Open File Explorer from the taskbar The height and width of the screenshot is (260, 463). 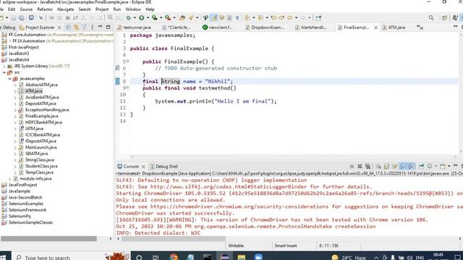tap(241, 257)
